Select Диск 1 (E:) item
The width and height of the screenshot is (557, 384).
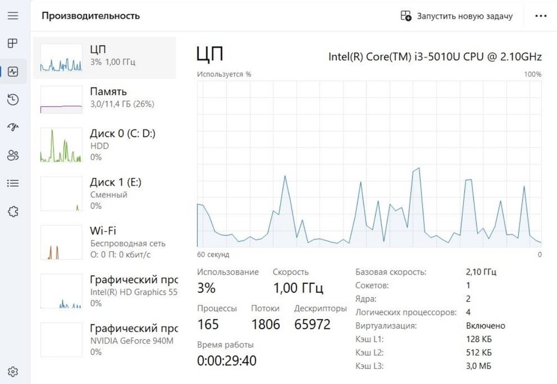pyautogui.click(x=105, y=193)
